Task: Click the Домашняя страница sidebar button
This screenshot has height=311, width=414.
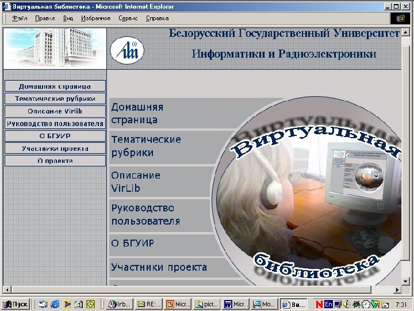Action: [x=55, y=86]
